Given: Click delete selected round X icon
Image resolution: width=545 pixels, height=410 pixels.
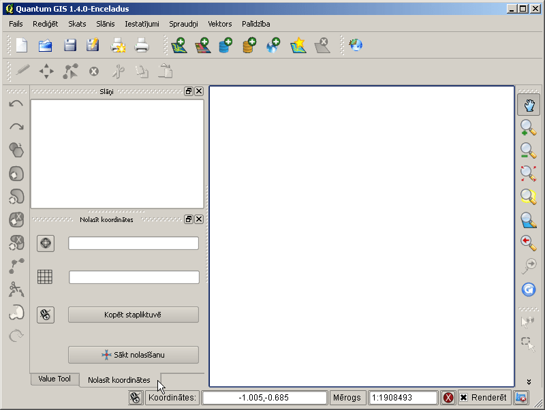Looking at the screenshot, I should click(94, 72).
